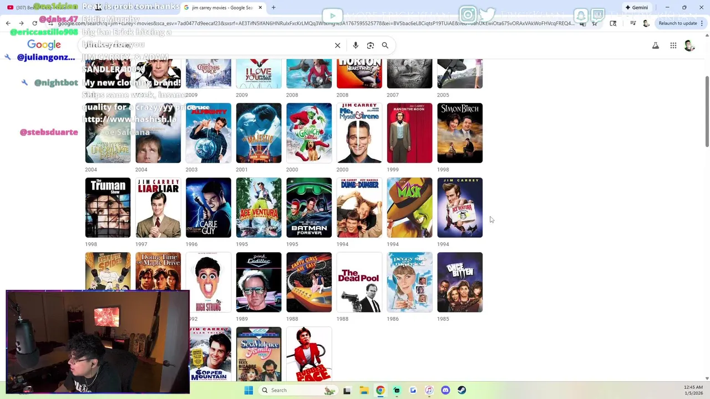Bookmark this page with the star icon
710x399 pixels.
coord(595,23)
